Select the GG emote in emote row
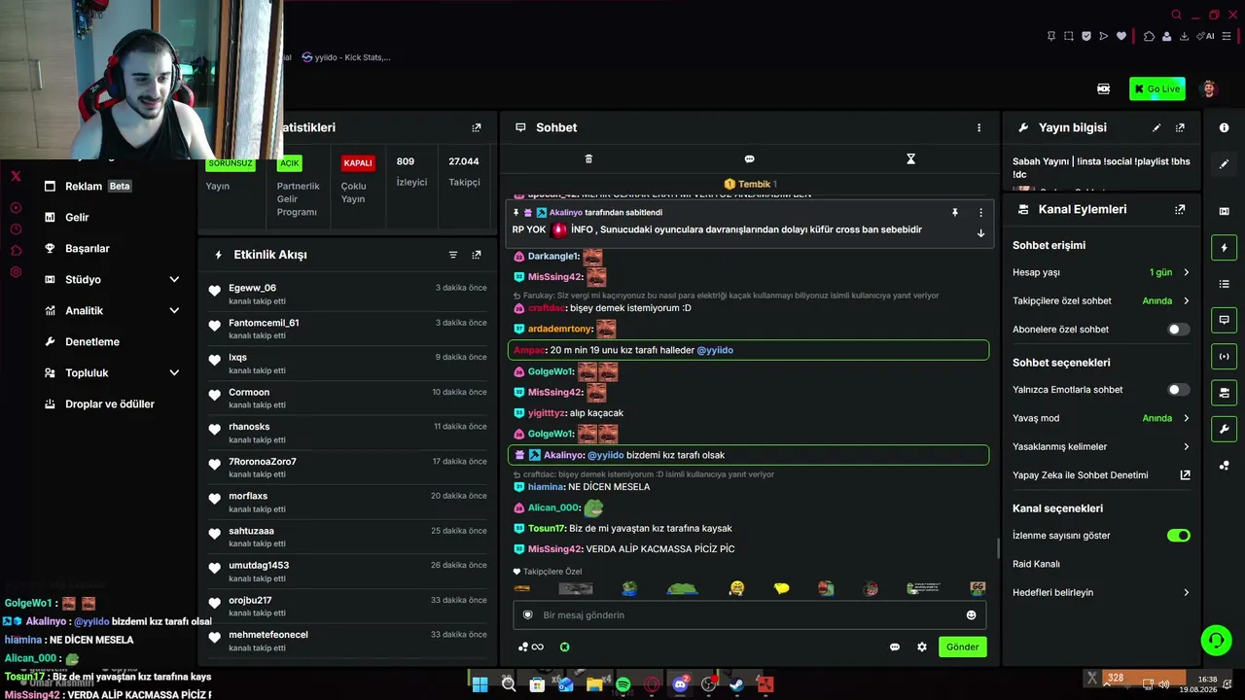1245x700 pixels. pyautogui.click(x=978, y=588)
